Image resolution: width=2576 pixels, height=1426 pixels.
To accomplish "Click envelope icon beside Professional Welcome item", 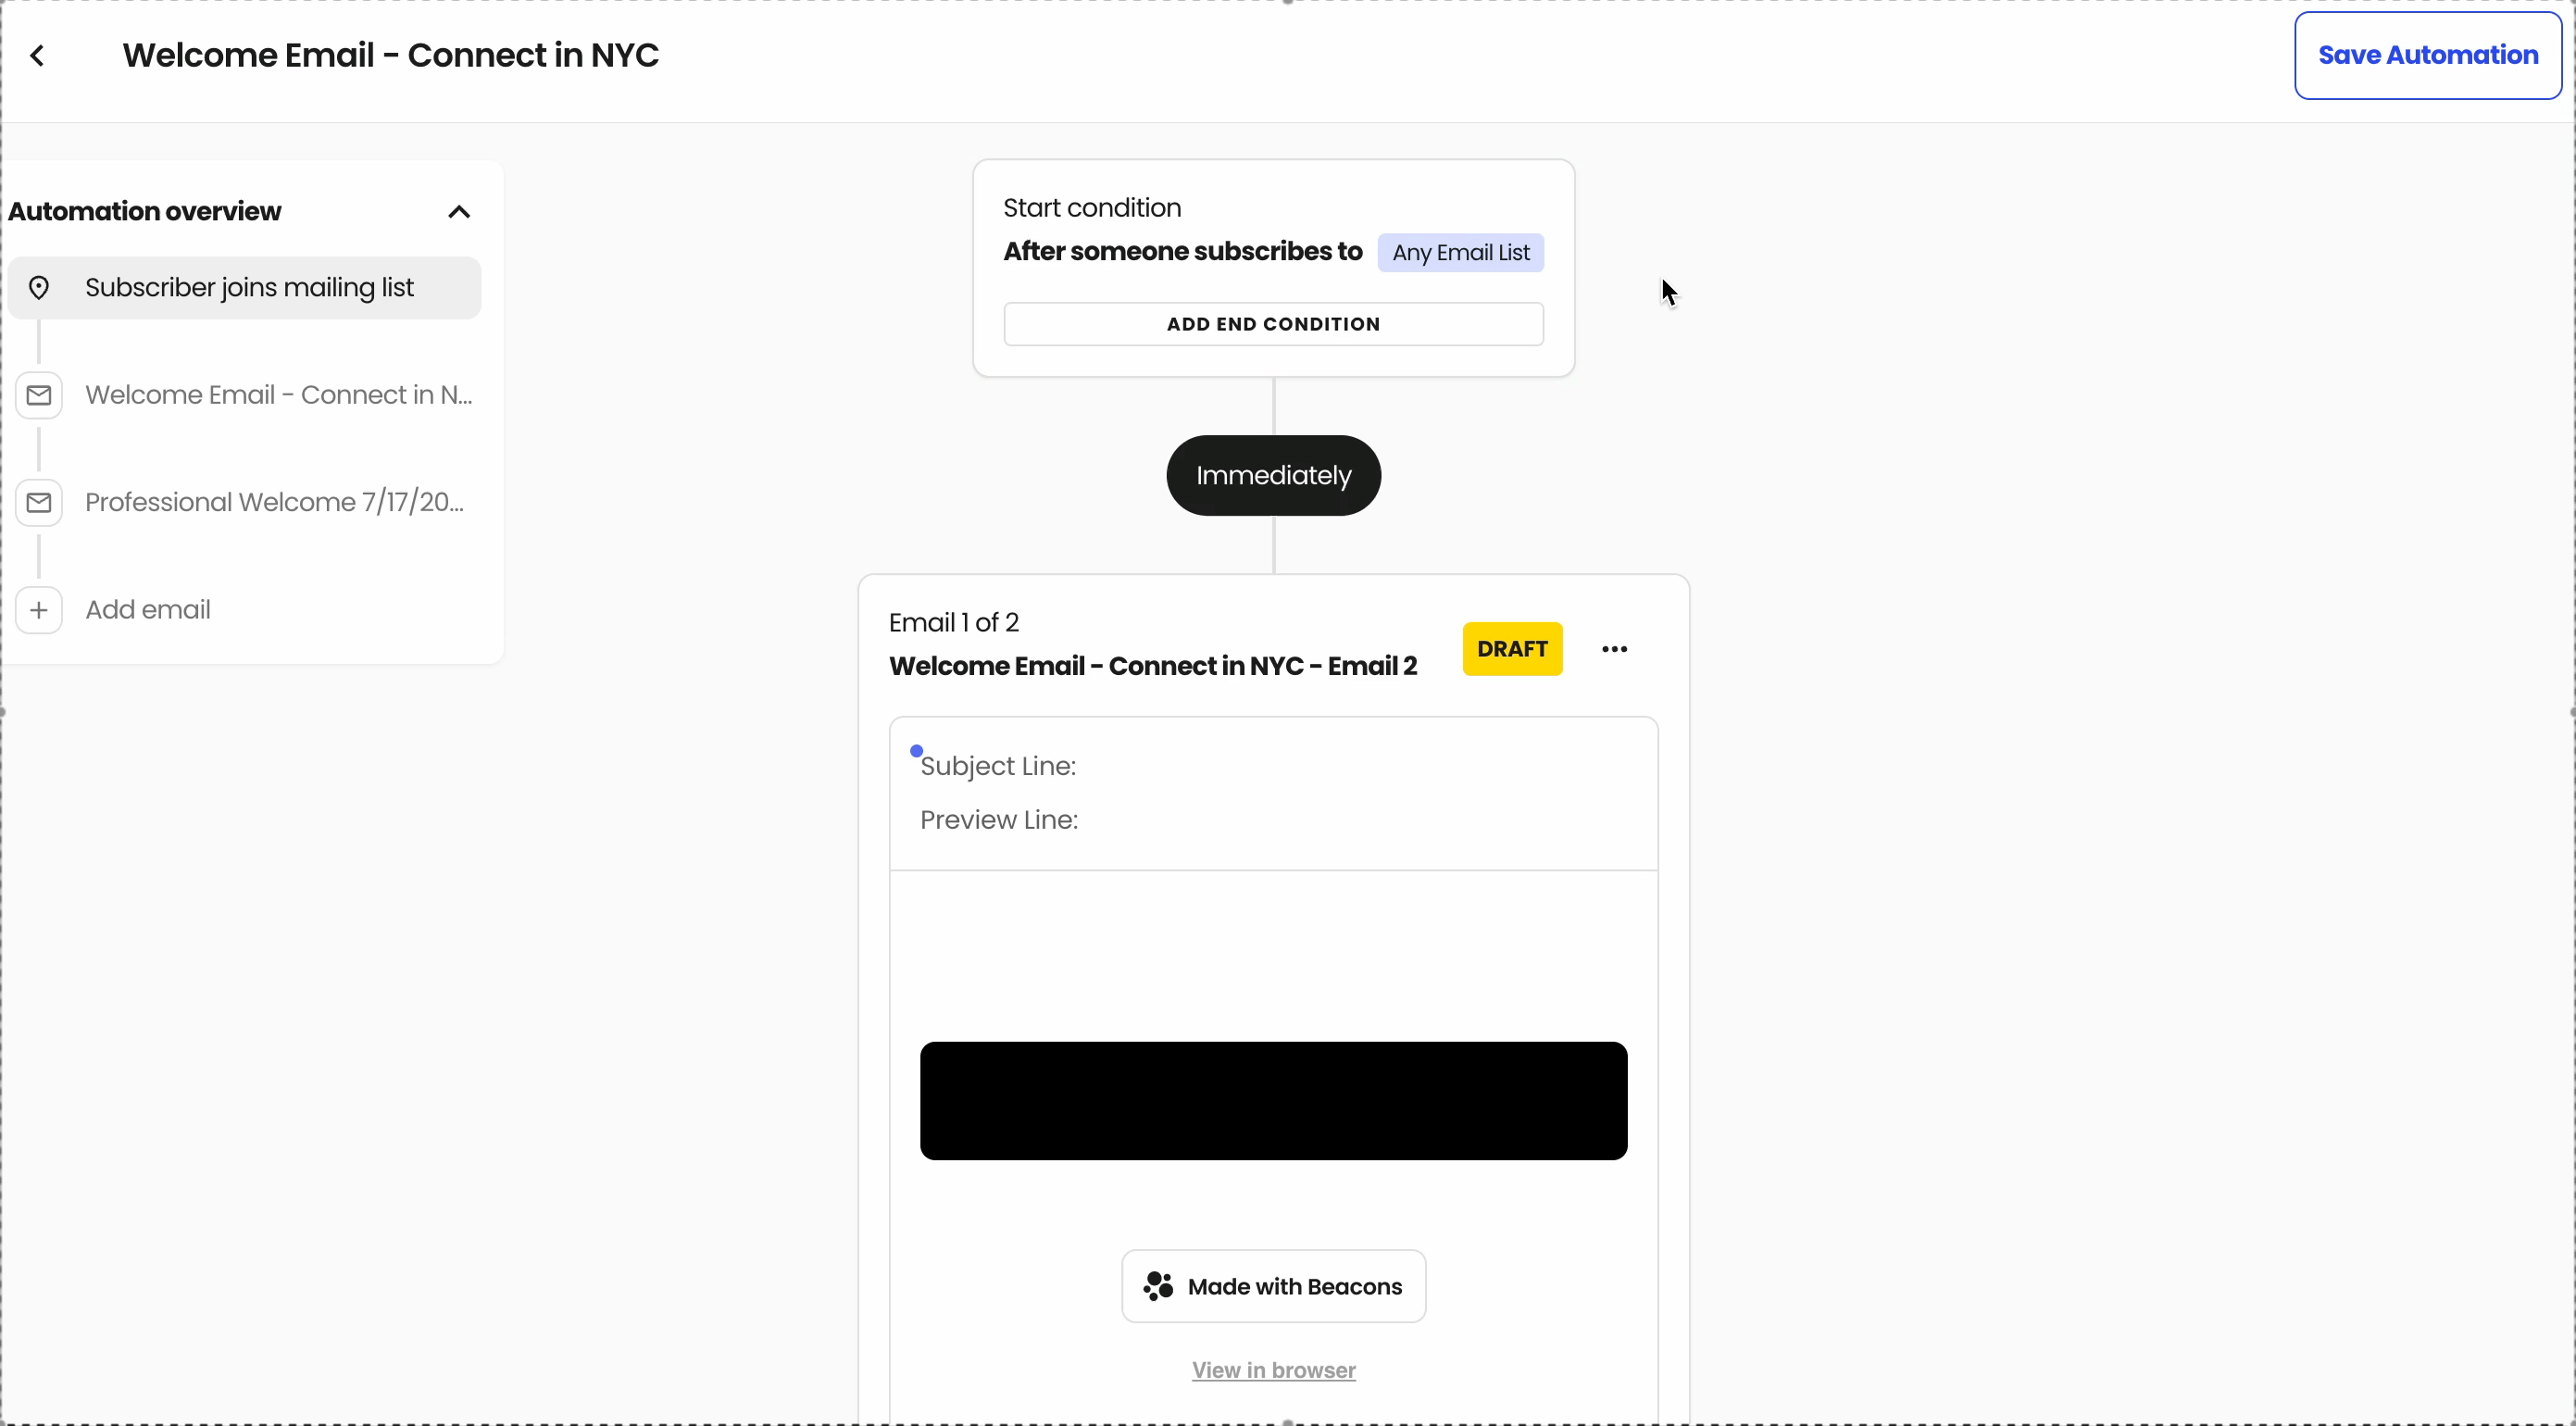I will pyautogui.click(x=39, y=503).
